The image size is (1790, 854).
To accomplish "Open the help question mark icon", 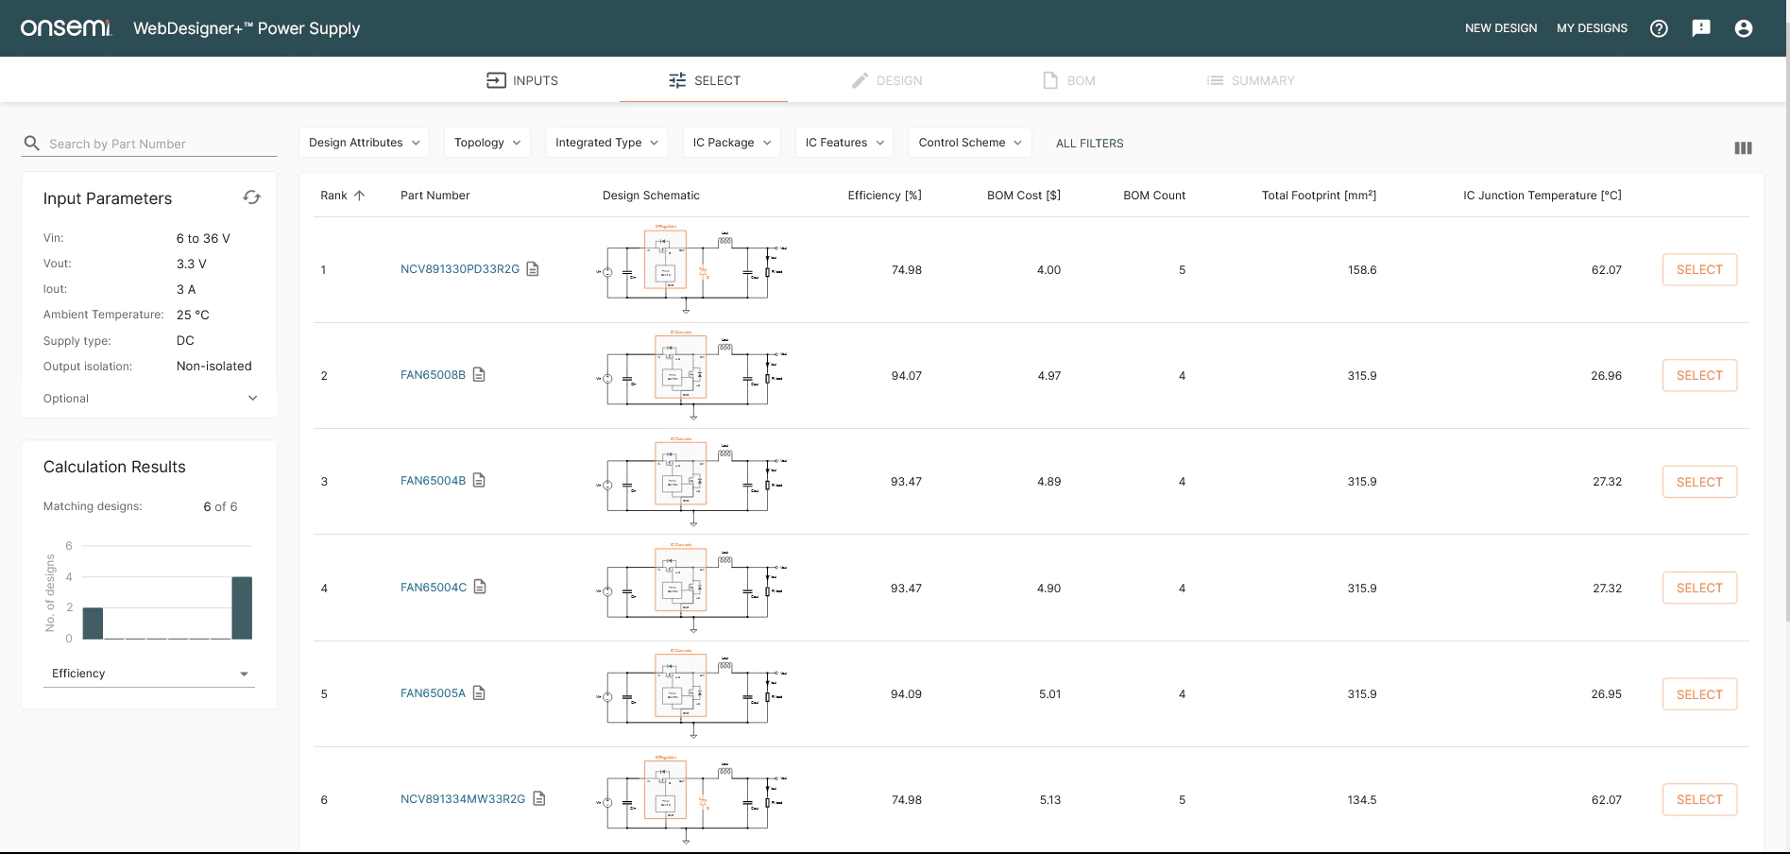I will [1659, 28].
